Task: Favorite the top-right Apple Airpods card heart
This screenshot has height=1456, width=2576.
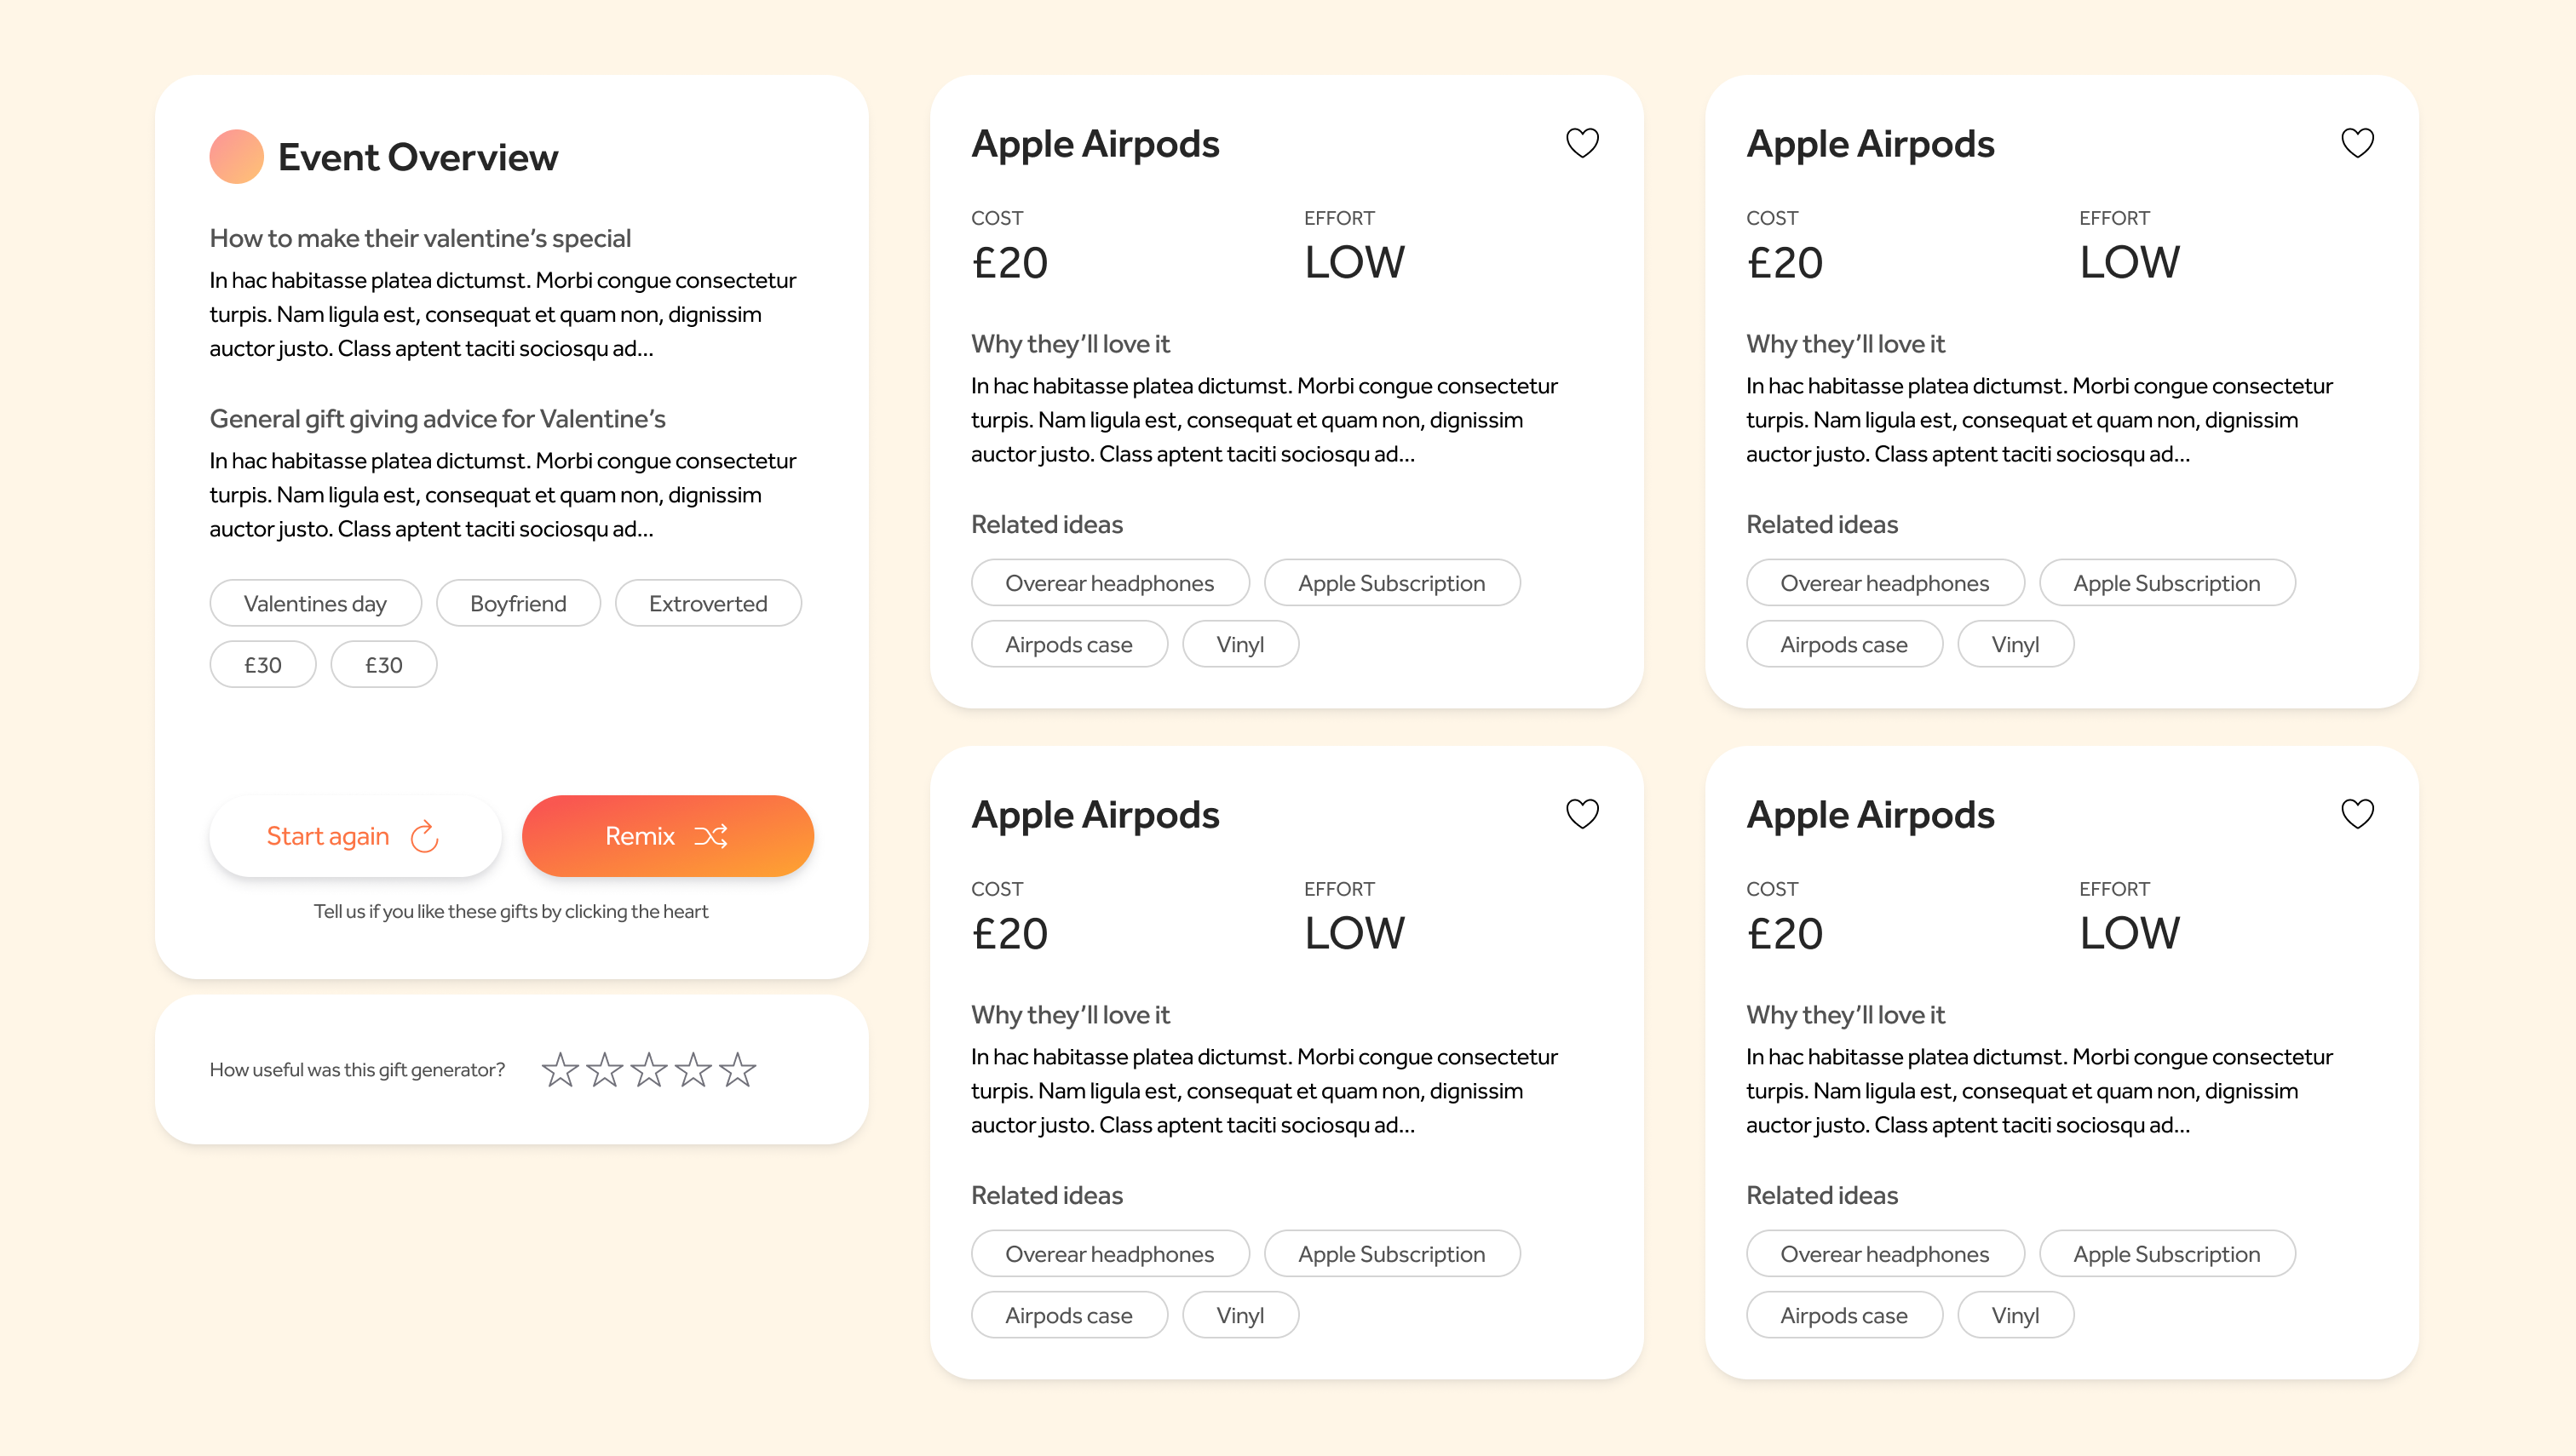Action: 2357,143
